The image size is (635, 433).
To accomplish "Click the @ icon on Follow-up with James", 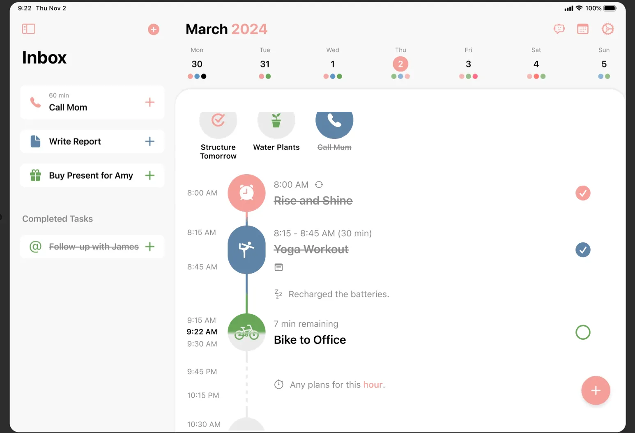I will click(x=36, y=246).
